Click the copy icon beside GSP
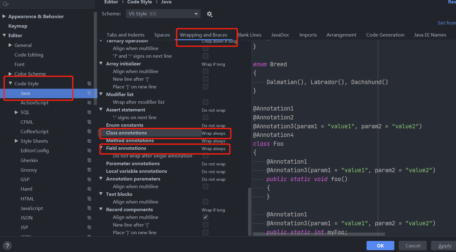Image resolution: width=456 pixels, height=252 pixels. tap(89, 179)
